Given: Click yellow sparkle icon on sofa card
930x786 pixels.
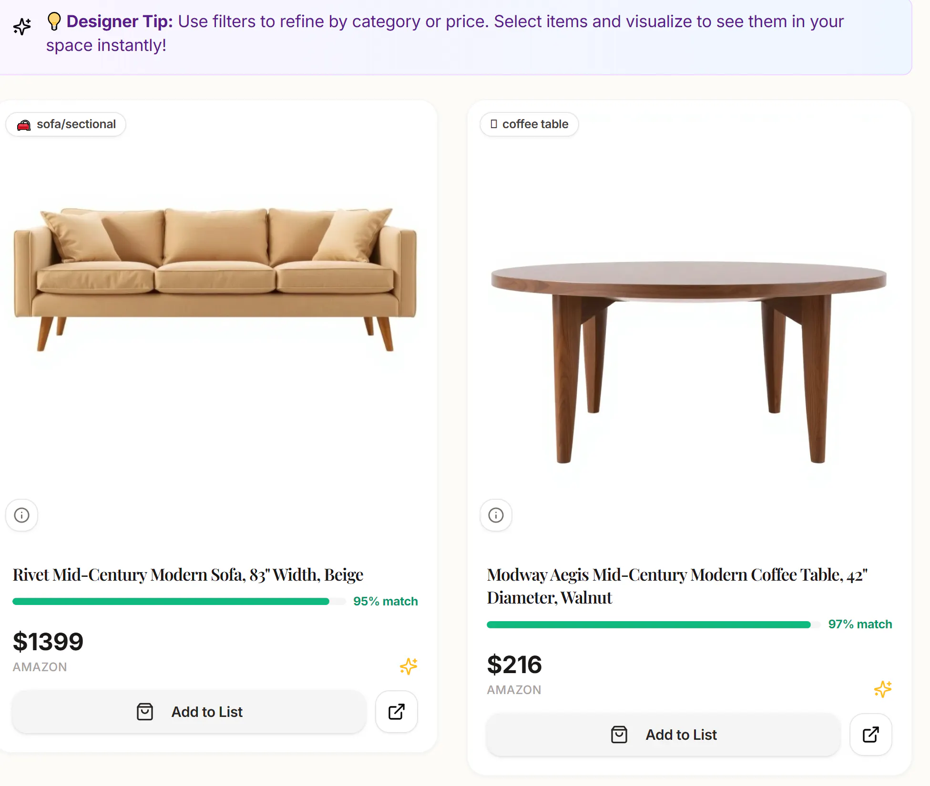Looking at the screenshot, I should (x=409, y=666).
